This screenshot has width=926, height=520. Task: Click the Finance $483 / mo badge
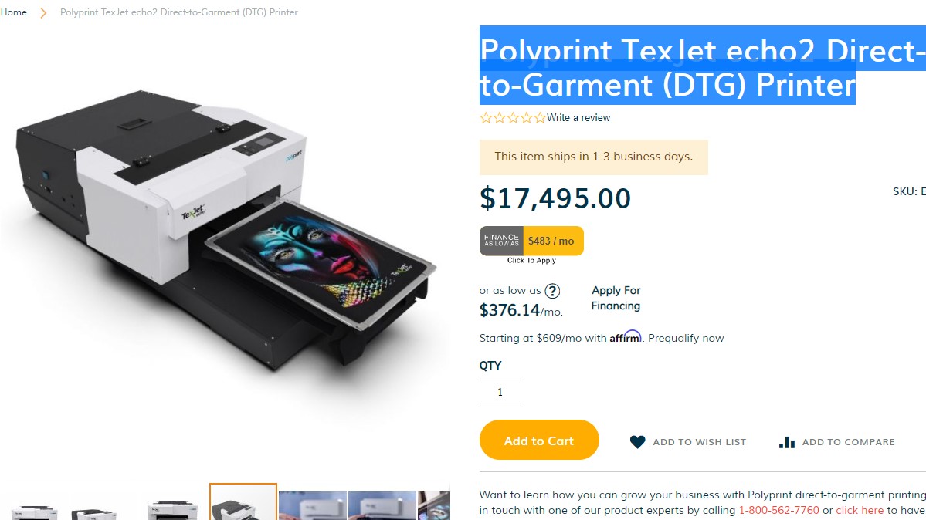click(x=531, y=241)
